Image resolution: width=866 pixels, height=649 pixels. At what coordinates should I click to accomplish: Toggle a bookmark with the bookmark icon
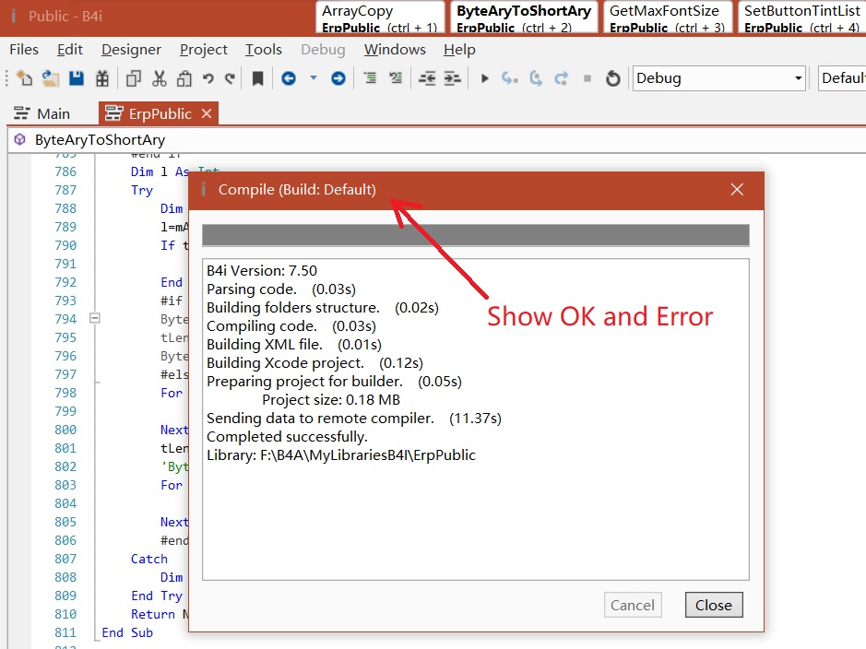[x=256, y=78]
